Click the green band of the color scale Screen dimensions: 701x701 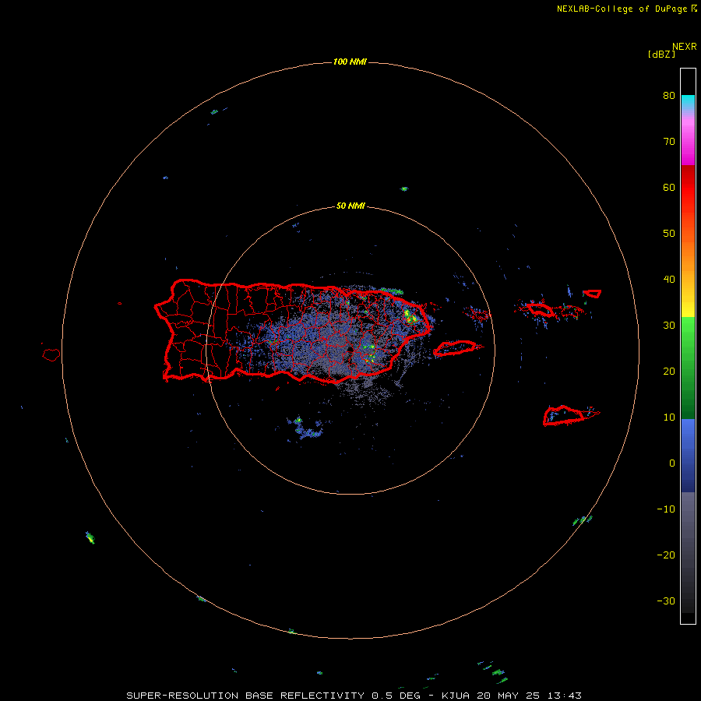coord(688,368)
